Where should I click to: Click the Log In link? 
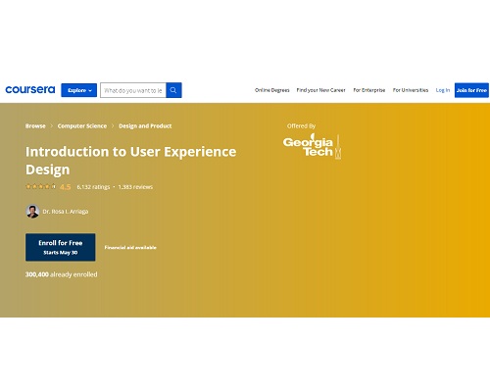click(443, 90)
